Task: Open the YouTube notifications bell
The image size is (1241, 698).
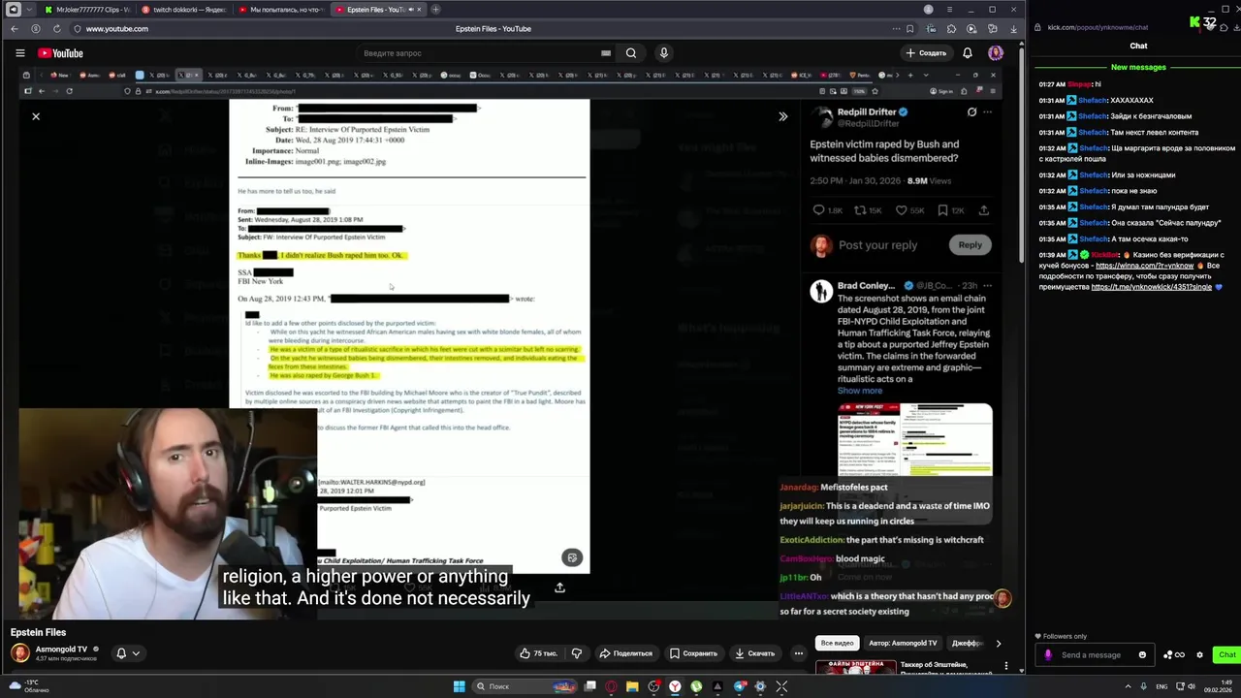Action: pos(968,53)
